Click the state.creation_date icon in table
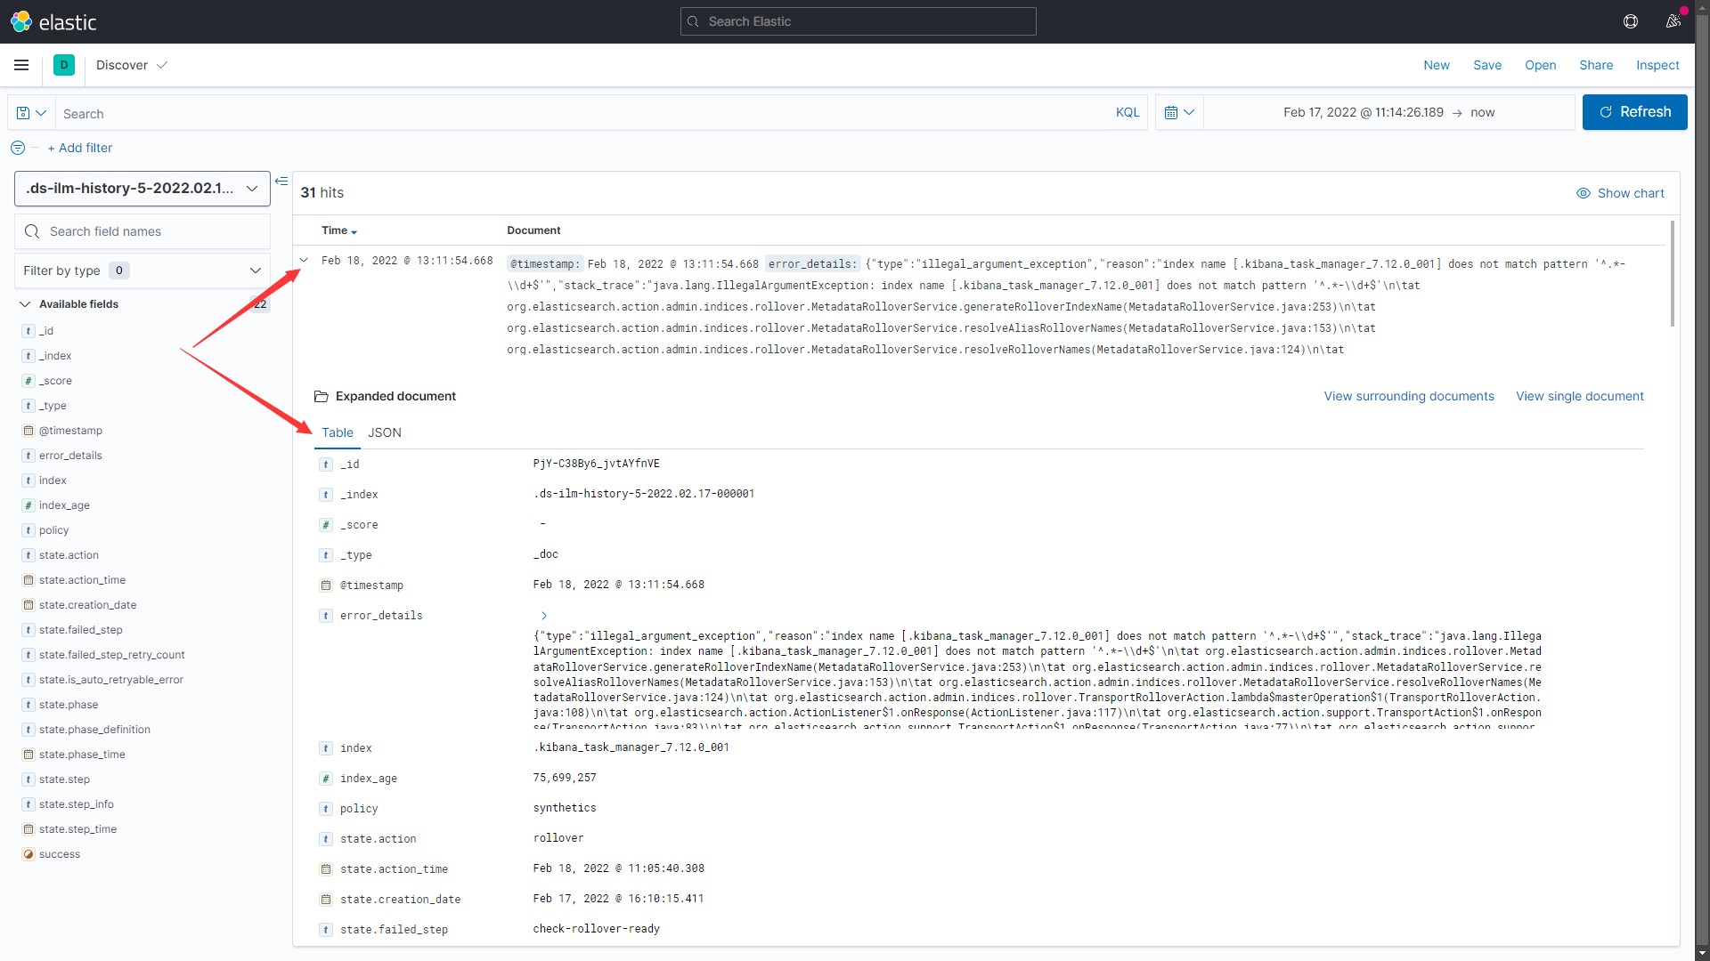The image size is (1710, 961). click(326, 900)
